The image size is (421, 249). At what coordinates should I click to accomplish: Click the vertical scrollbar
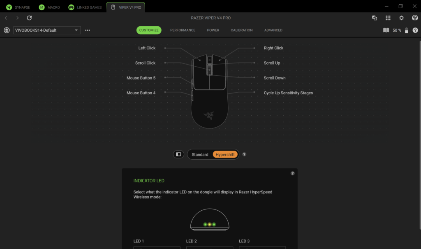(420, 135)
